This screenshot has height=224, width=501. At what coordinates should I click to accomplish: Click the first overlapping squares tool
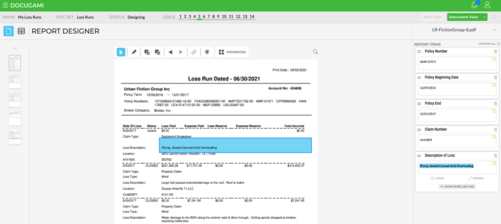146,52
